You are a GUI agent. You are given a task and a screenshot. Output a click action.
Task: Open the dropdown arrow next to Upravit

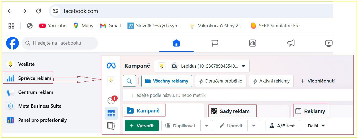[x=254, y=126]
